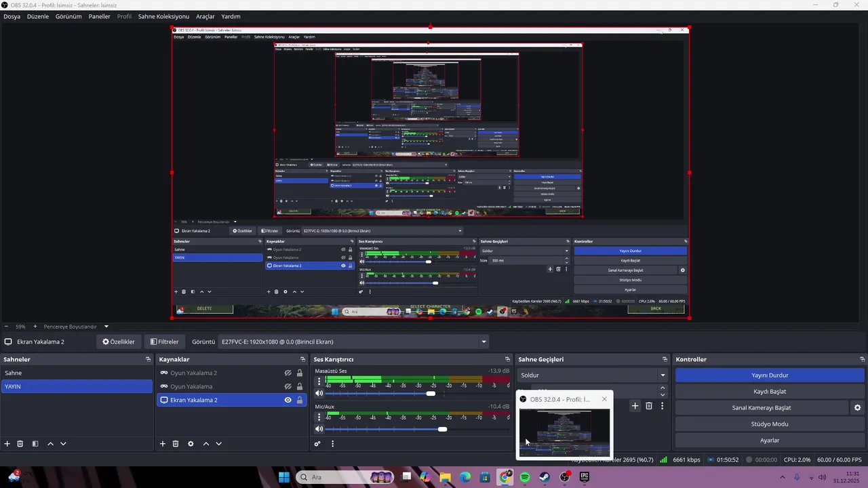Open Mic/Aux options dots
868x488 pixels.
pyautogui.click(x=319, y=416)
